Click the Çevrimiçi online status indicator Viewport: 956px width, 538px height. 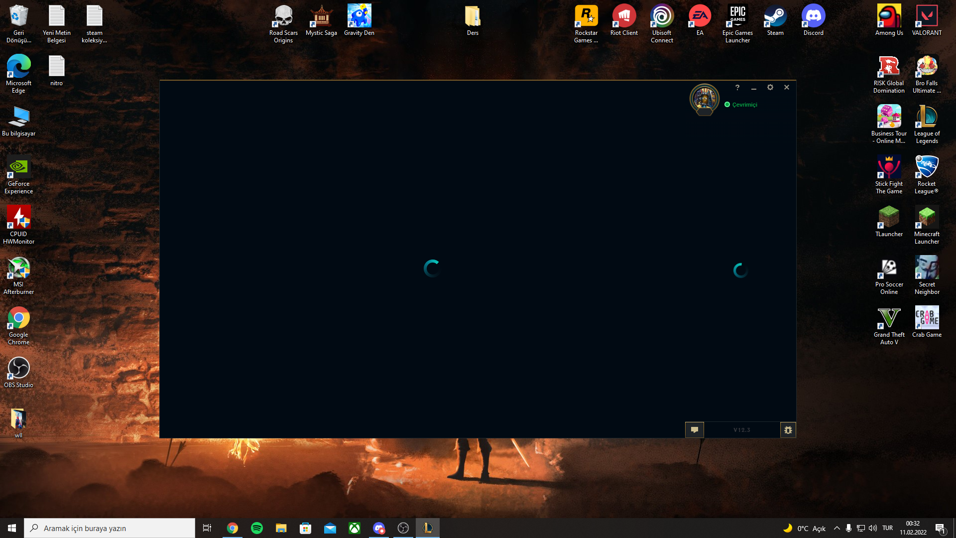coord(741,105)
